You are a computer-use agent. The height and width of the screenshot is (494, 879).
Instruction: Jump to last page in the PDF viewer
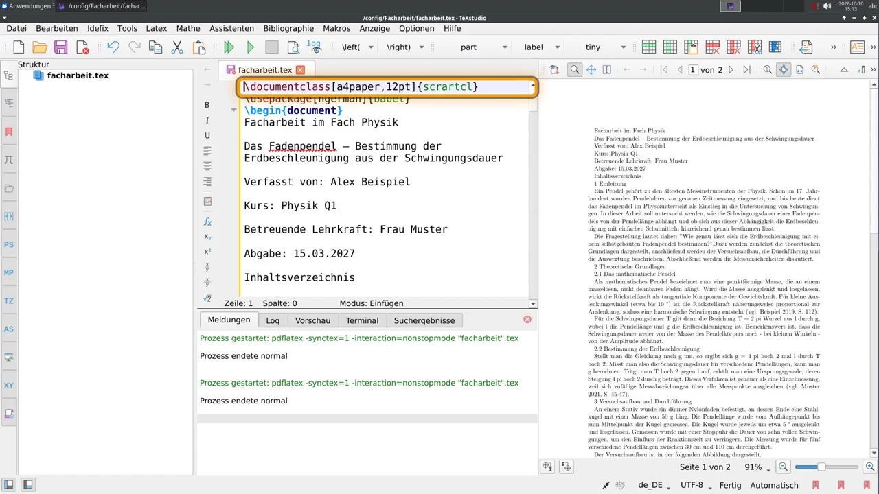tap(747, 70)
